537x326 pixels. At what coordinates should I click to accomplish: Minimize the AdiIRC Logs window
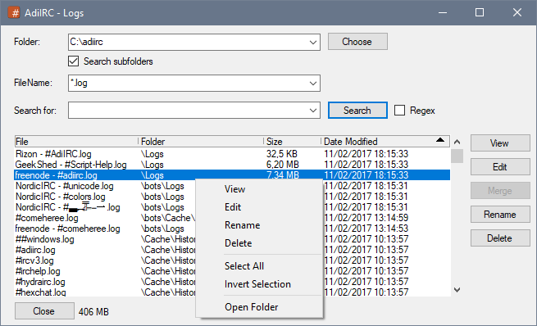443,12
